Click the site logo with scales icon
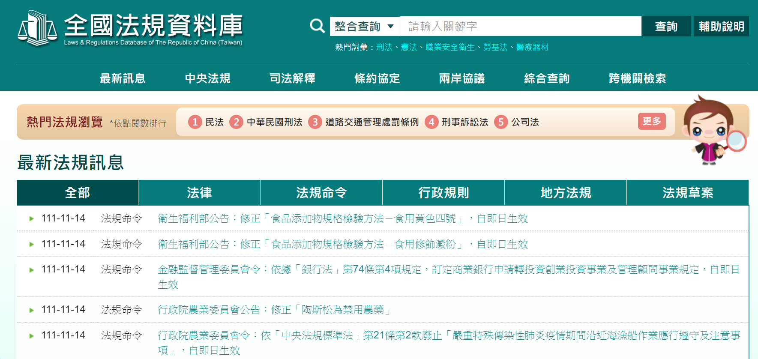 click(x=130, y=28)
